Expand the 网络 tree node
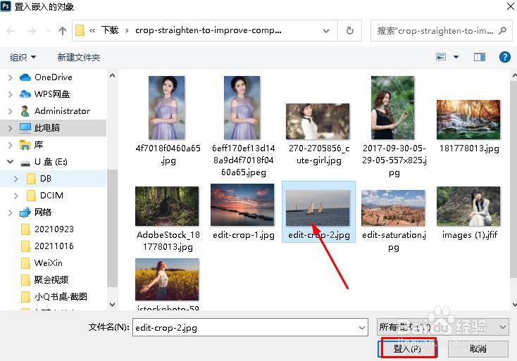Image resolution: width=517 pixels, height=361 pixels. tap(10, 213)
